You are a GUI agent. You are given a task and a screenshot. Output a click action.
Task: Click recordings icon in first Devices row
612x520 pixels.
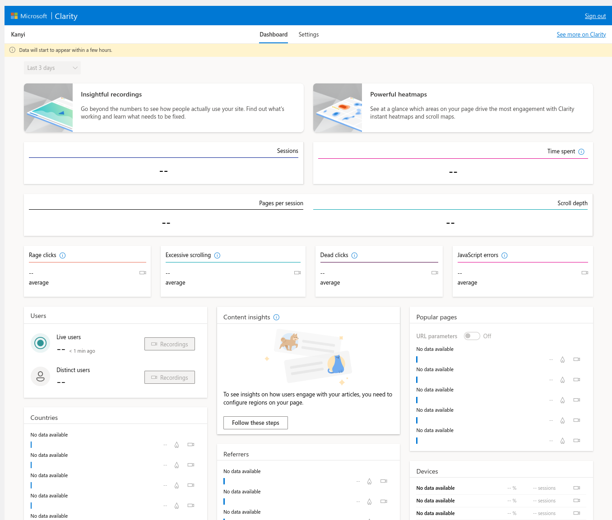click(577, 488)
